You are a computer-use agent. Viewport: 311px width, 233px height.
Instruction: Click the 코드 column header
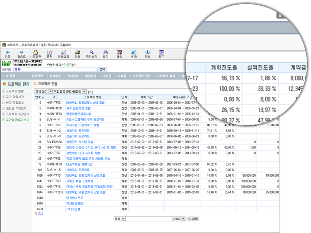click(x=55, y=97)
